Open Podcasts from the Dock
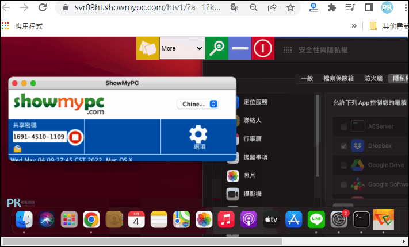 pyautogui.click(x=249, y=219)
